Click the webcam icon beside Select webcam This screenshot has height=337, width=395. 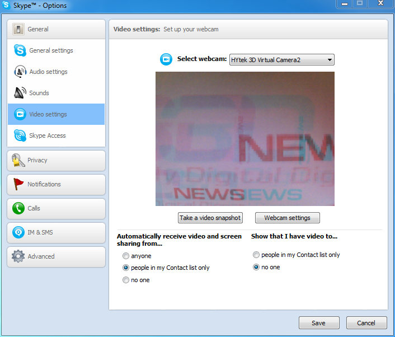click(166, 59)
